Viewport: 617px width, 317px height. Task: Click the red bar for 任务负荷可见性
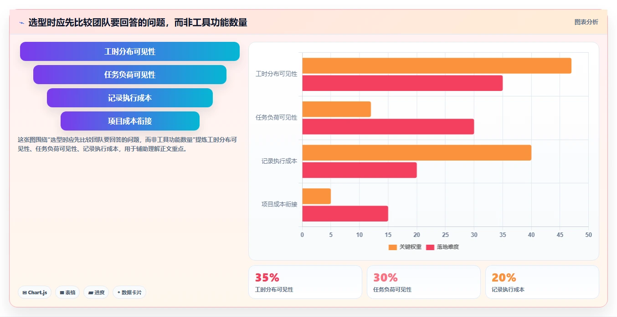pyautogui.click(x=388, y=126)
